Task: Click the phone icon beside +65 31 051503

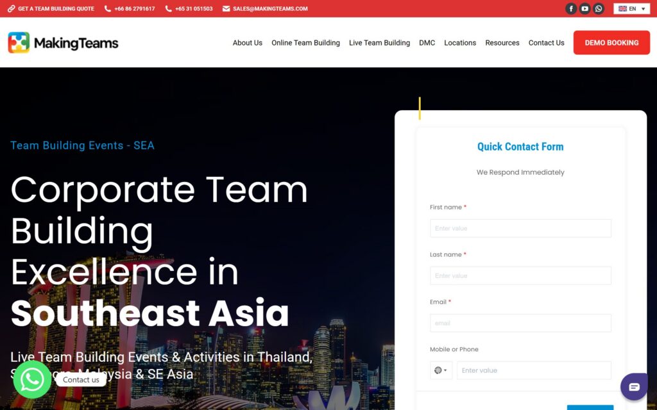Action: point(169,8)
